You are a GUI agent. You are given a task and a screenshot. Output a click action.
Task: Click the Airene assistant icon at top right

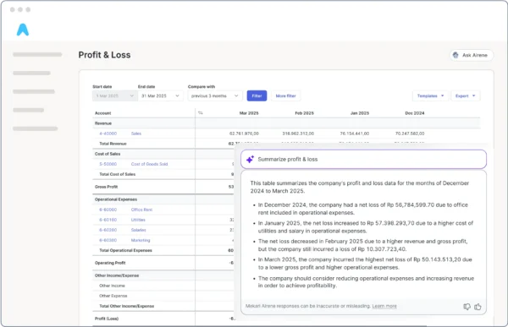(456, 55)
